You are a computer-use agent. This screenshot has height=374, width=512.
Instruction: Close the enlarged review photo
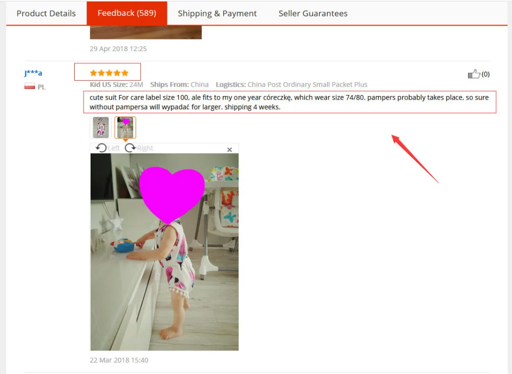coord(229,150)
